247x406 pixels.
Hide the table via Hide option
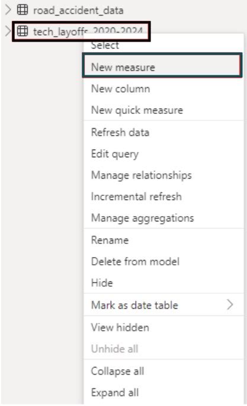(x=163, y=283)
